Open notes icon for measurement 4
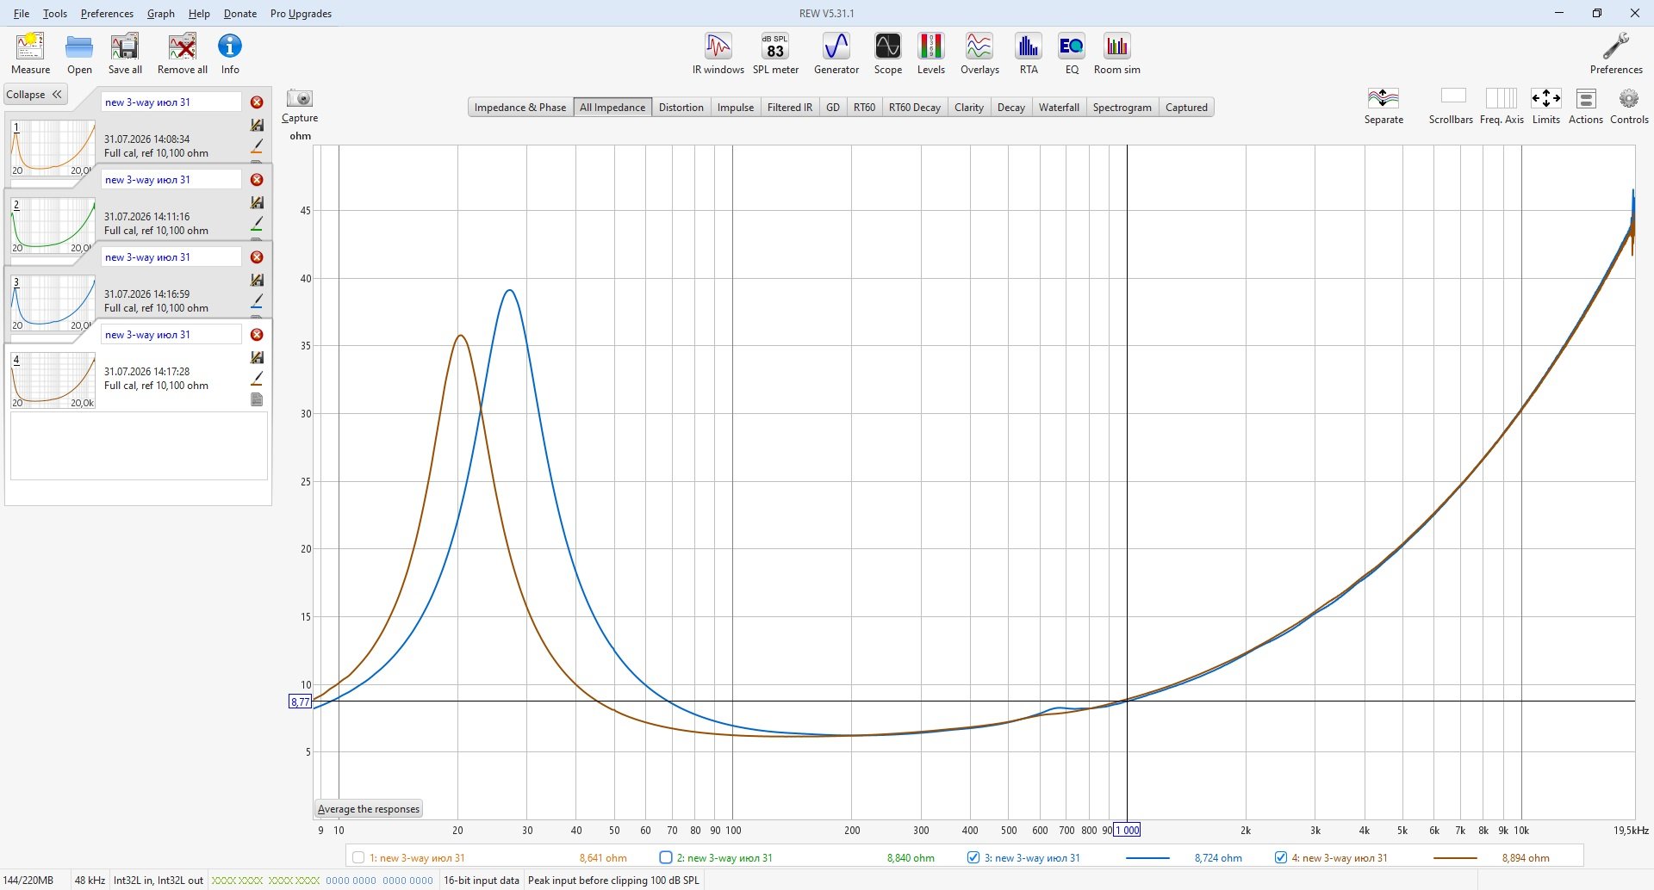Image resolution: width=1654 pixels, height=890 pixels. tap(257, 399)
